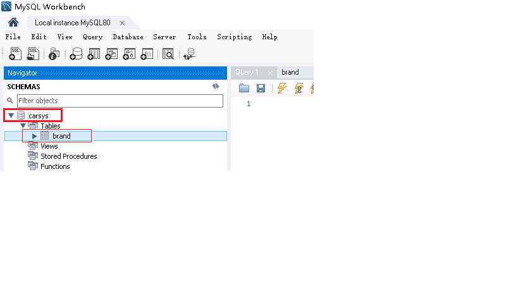Click line 1 in the query editor

(249, 104)
